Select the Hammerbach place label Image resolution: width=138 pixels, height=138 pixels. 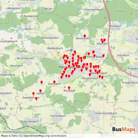pos(50,38)
